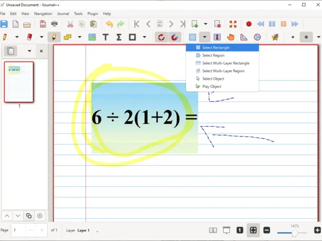Go to the previous page
The height and width of the screenshot is (241, 322).
coord(148,24)
